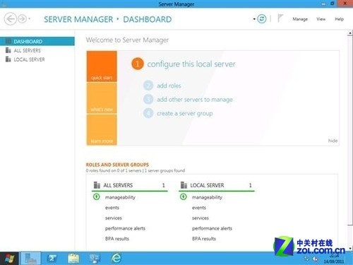353x265 pixels.
Task: Open the taskbar icon next to File Explorer
Action: click(x=95, y=259)
